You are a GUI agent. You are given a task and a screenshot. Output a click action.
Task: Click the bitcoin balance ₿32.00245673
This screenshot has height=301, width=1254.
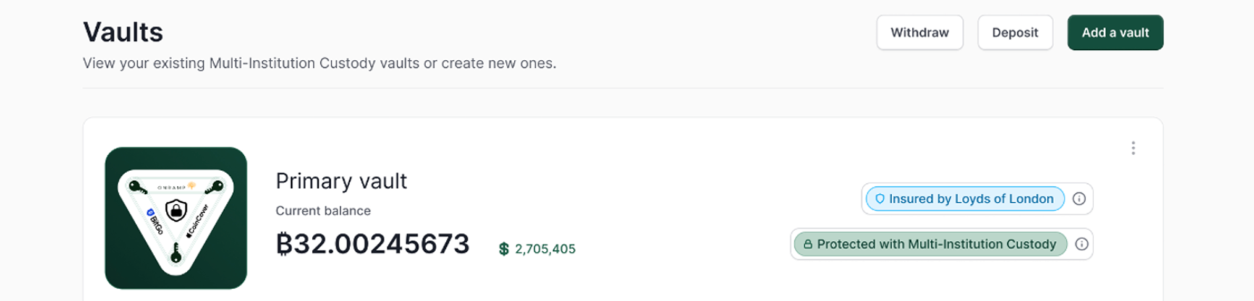[373, 244]
